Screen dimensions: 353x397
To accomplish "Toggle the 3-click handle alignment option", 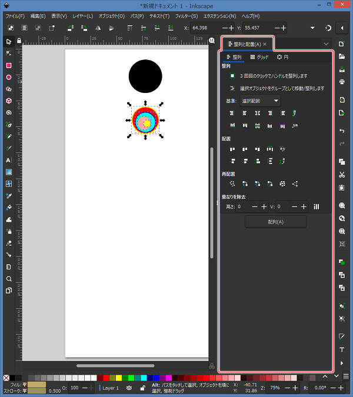I will tap(232, 76).
